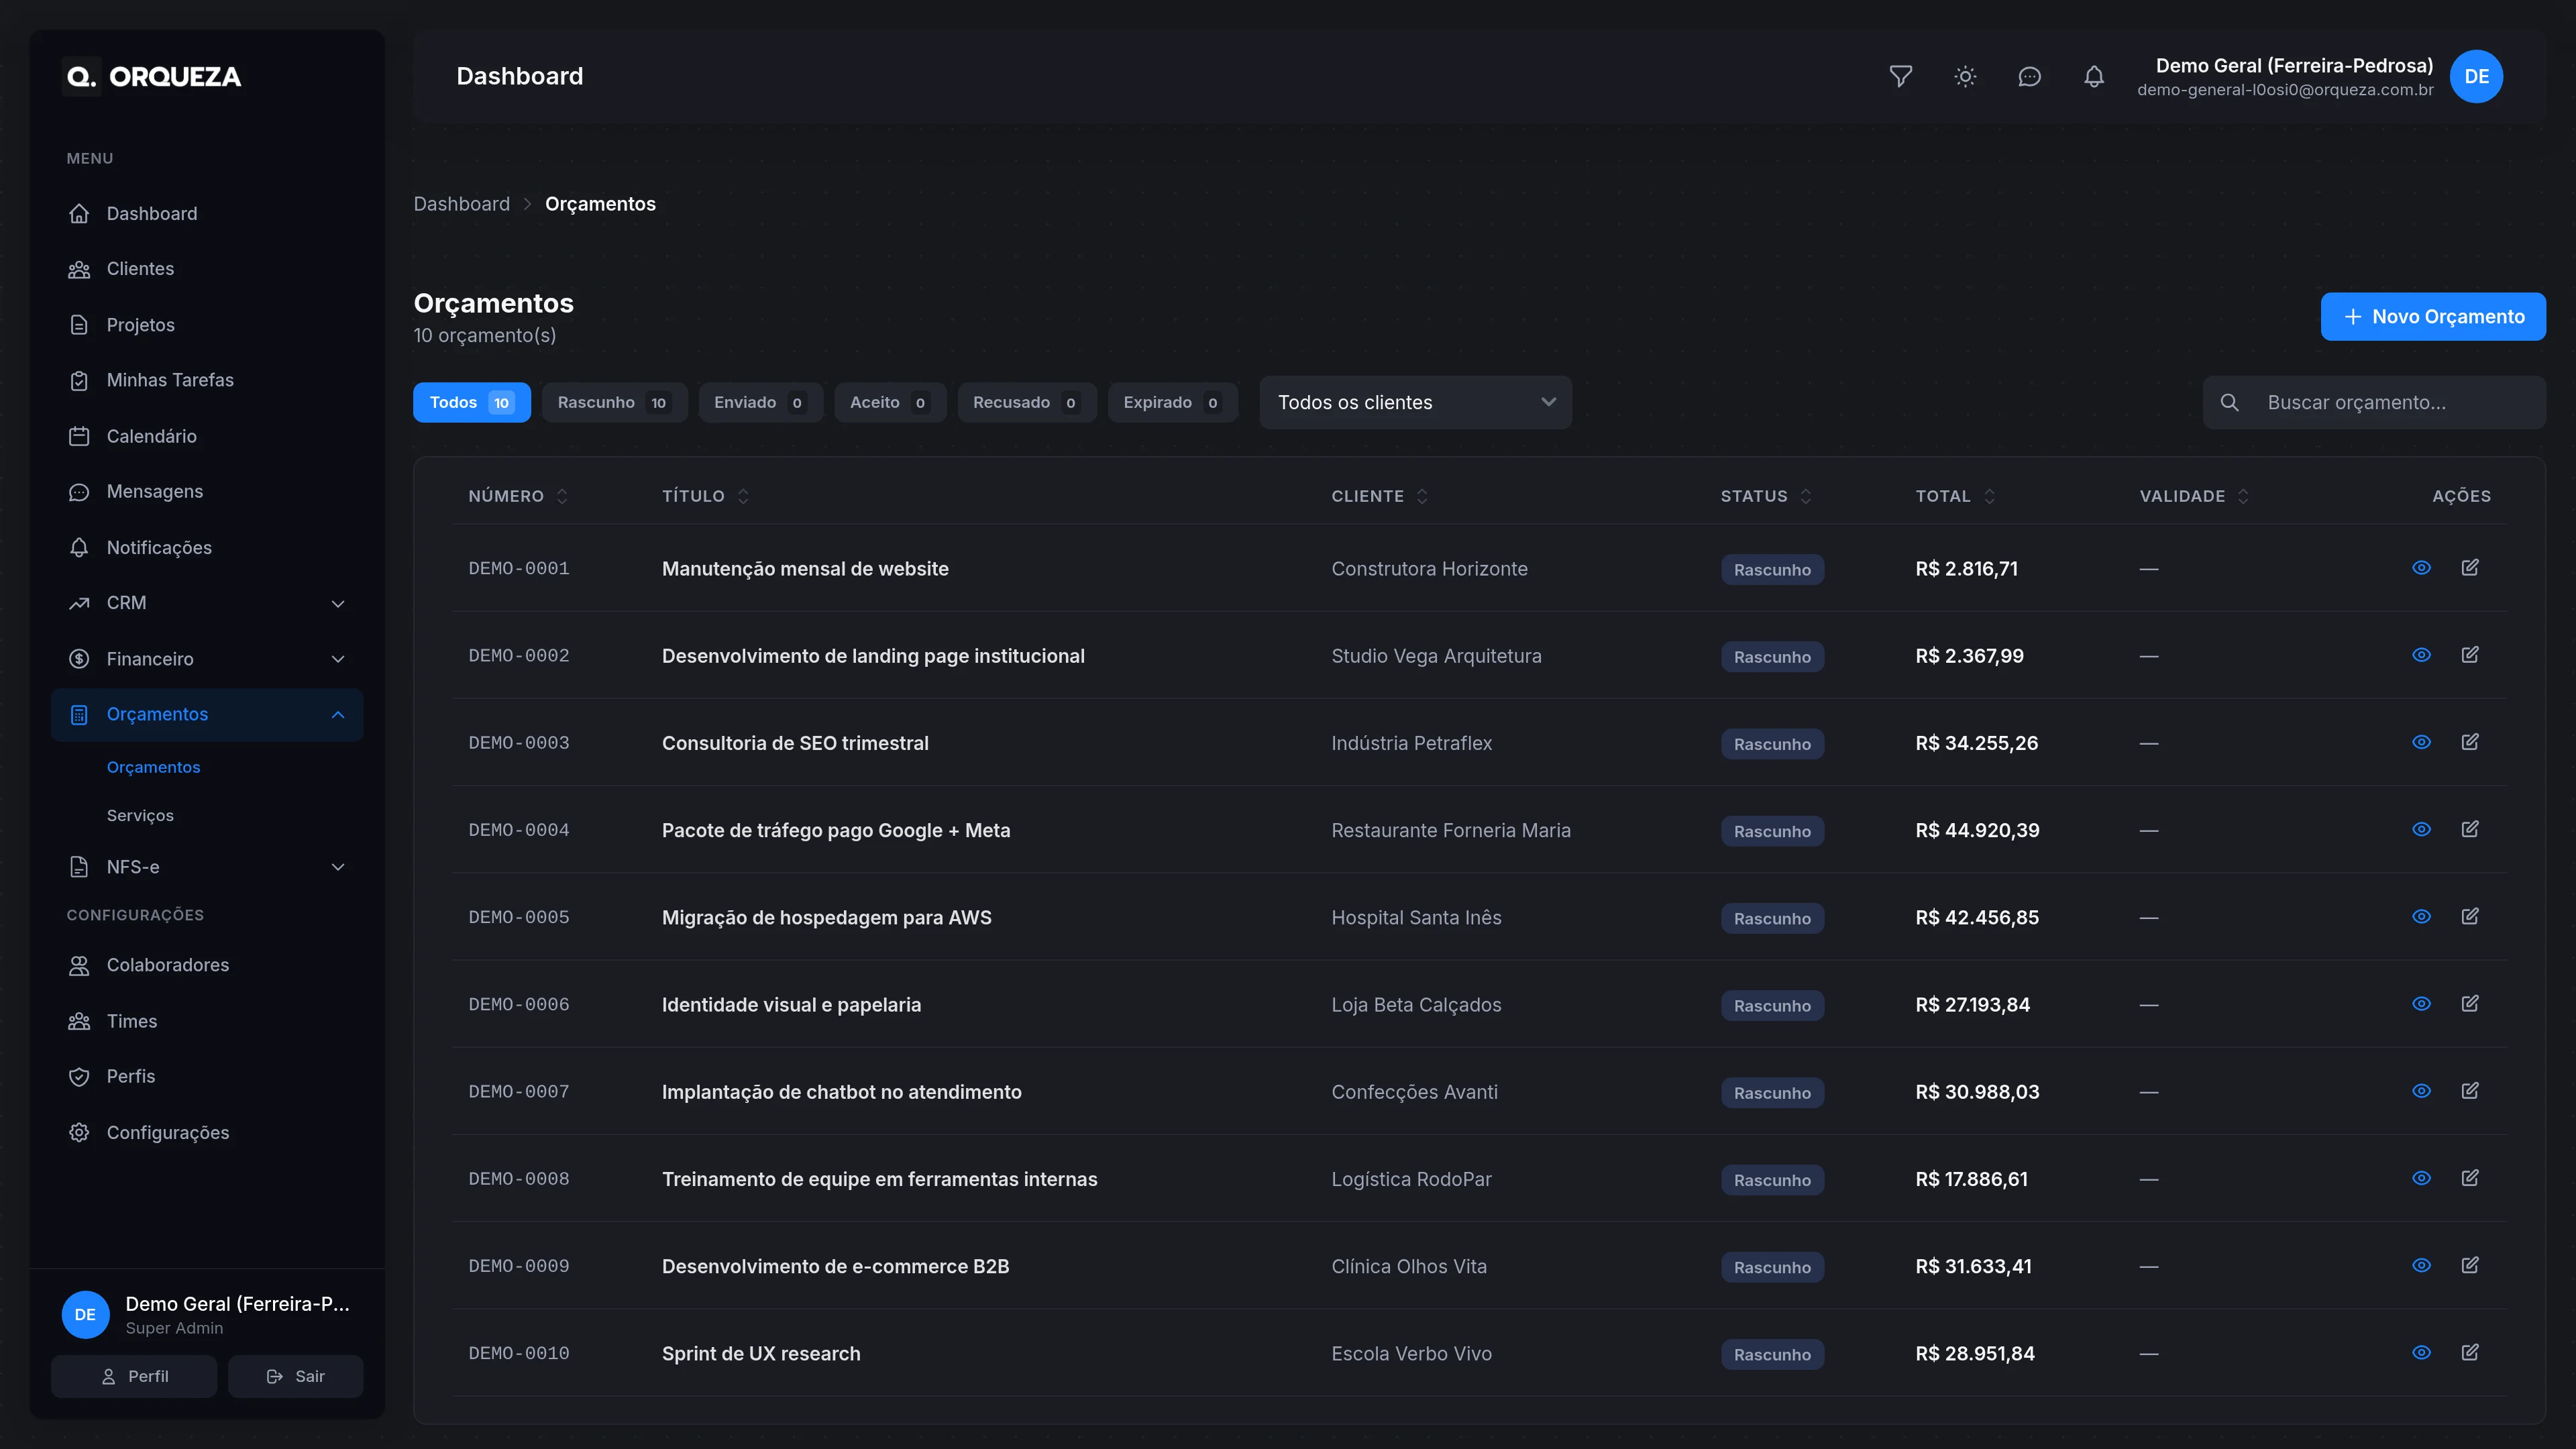Expand the CRM sidebar section
This screenshot has width=2576, height=1449.
(207, 603)
